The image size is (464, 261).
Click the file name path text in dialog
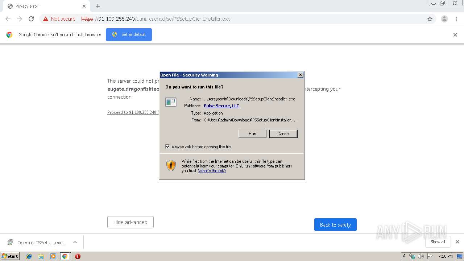coord(249,99)
